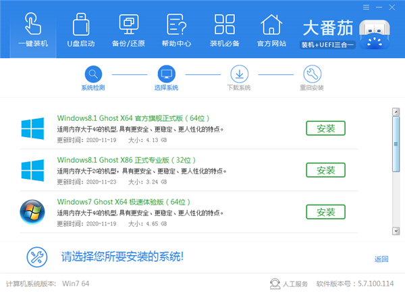Click the Windows 8.1 X64 logo icon
This screenshot has height=293, width=405.
click(32, 129)
